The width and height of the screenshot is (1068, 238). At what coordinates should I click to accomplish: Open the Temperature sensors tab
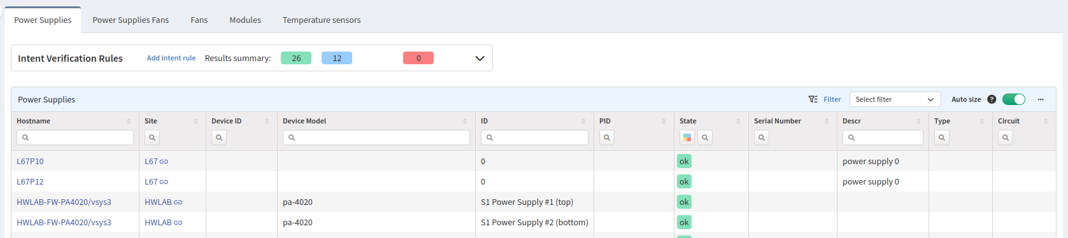click(322, 20)
